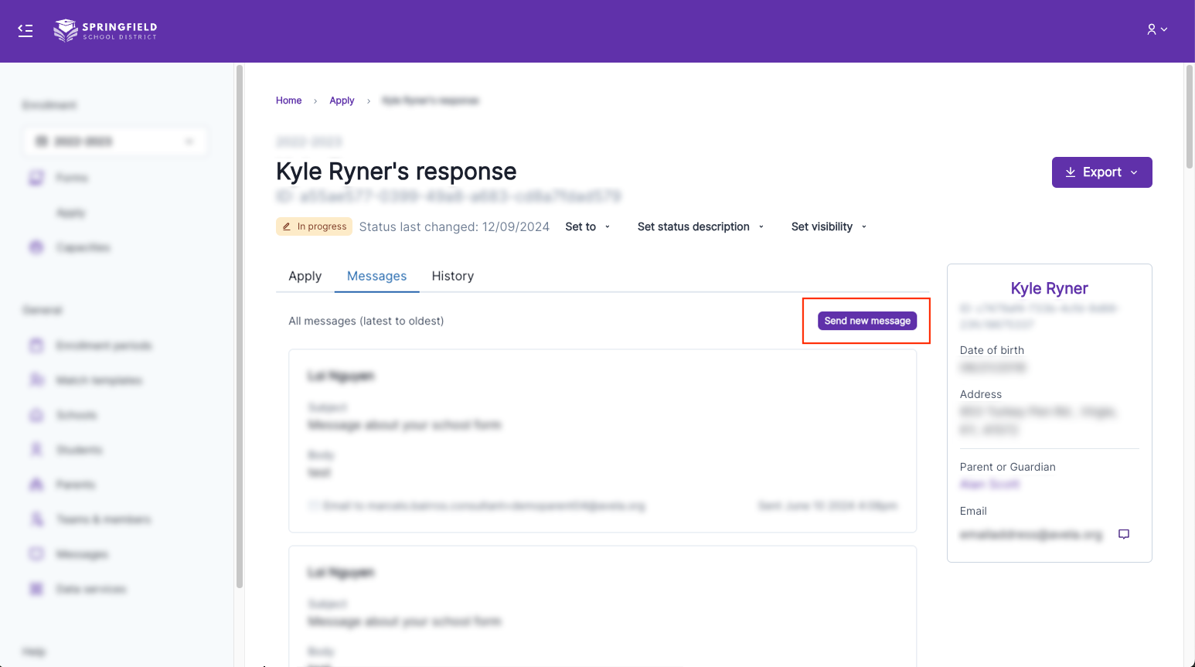Go to Home via the breadcrumb
The width and height of the screenshot is (1195, 667).
coord(288,100)
